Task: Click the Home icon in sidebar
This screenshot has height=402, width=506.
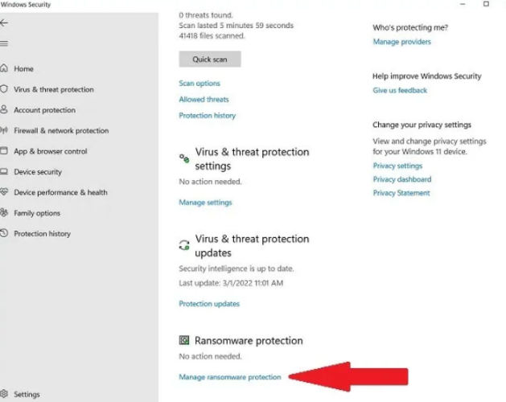Action: 5,69
